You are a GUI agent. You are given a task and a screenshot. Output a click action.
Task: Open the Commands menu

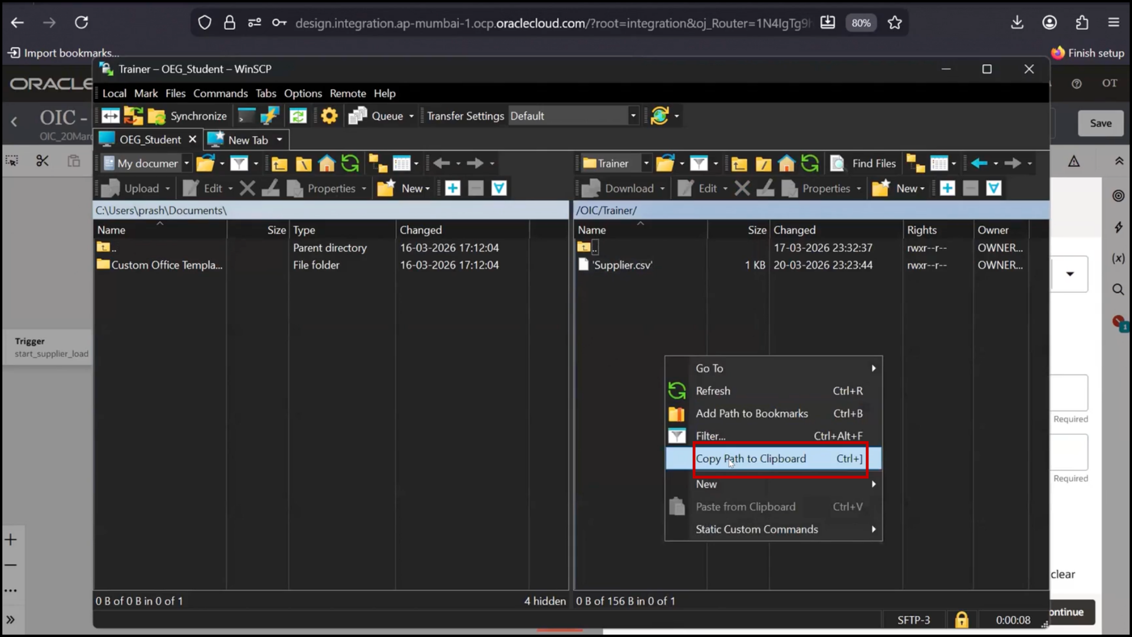coord(221,93)
